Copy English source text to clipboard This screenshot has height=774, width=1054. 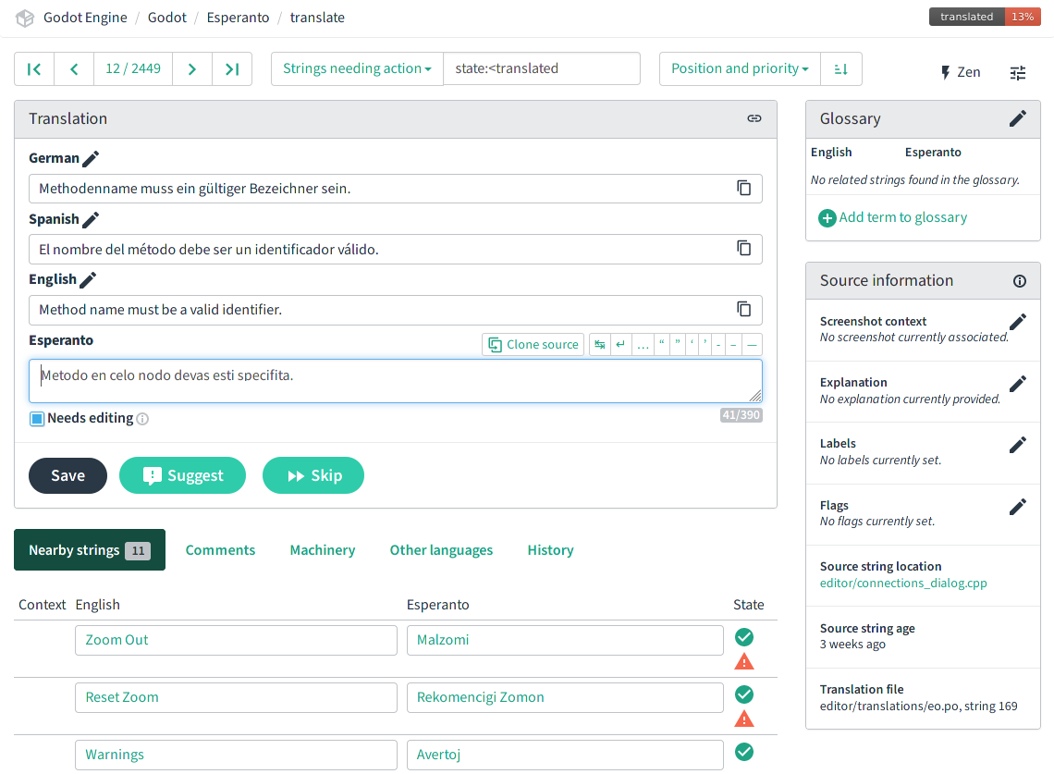(744, 310)
